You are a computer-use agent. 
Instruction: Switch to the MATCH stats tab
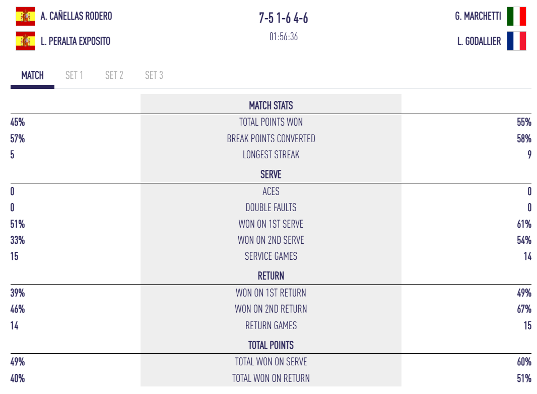click(32, 75)
